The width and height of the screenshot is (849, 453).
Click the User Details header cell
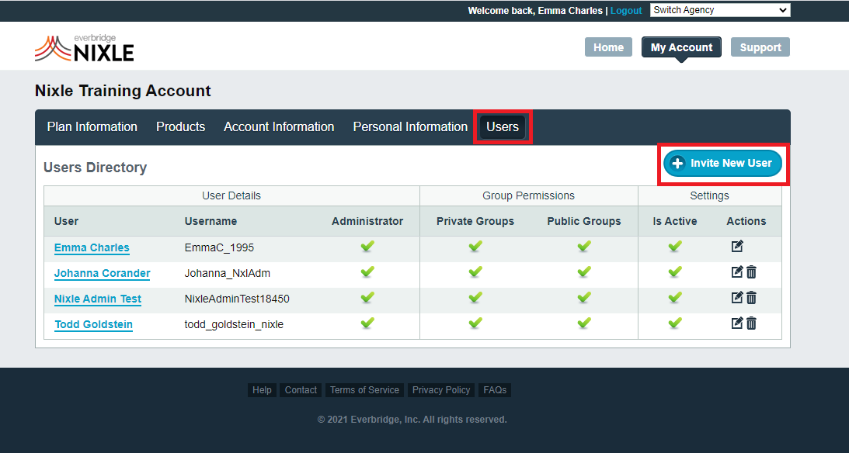click(231, 195)
